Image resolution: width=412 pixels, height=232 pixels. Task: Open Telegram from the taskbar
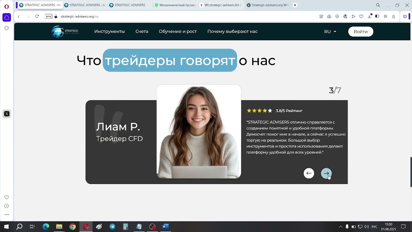point(112,227)
